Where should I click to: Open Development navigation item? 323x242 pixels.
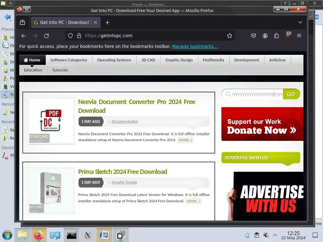[x=247, y=60]
